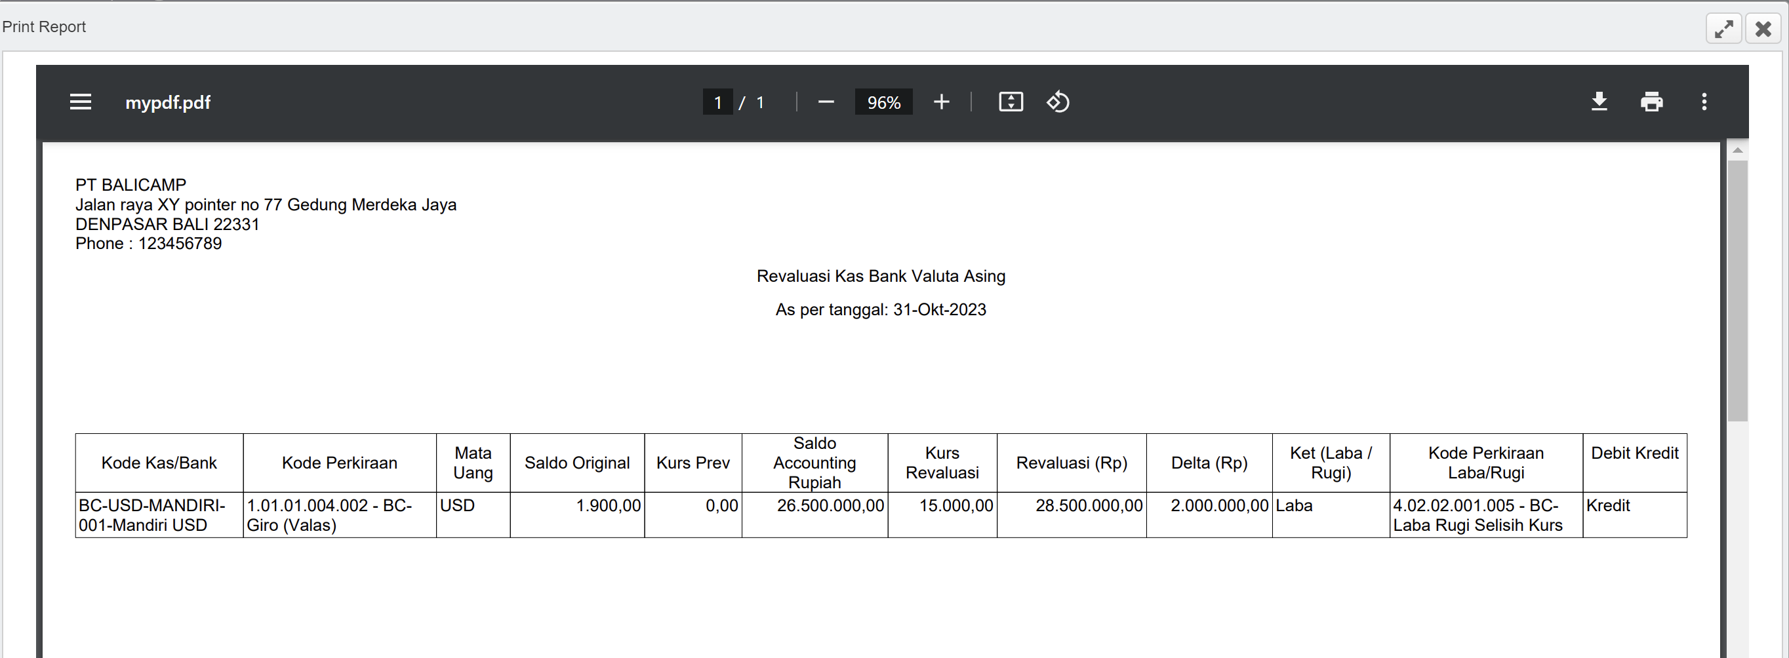Rotate the PDF counterclockwise
Viewport: 1789px width, 658px height.
(x=1058, y=102)
